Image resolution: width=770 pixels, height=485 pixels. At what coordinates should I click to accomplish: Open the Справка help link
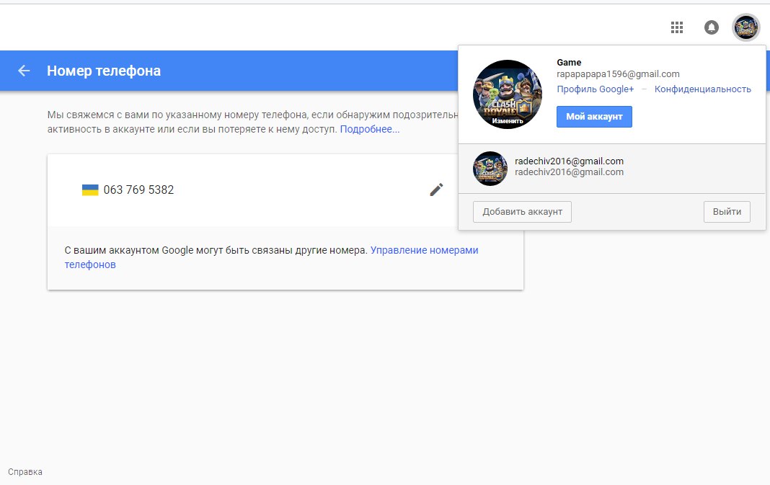click(x=25, y=472)
